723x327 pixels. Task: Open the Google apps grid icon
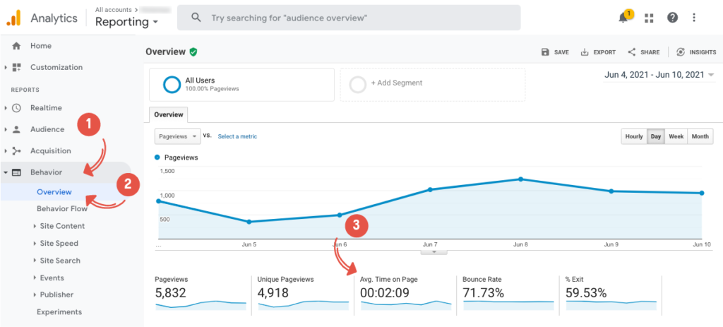(x=649, y=18)
